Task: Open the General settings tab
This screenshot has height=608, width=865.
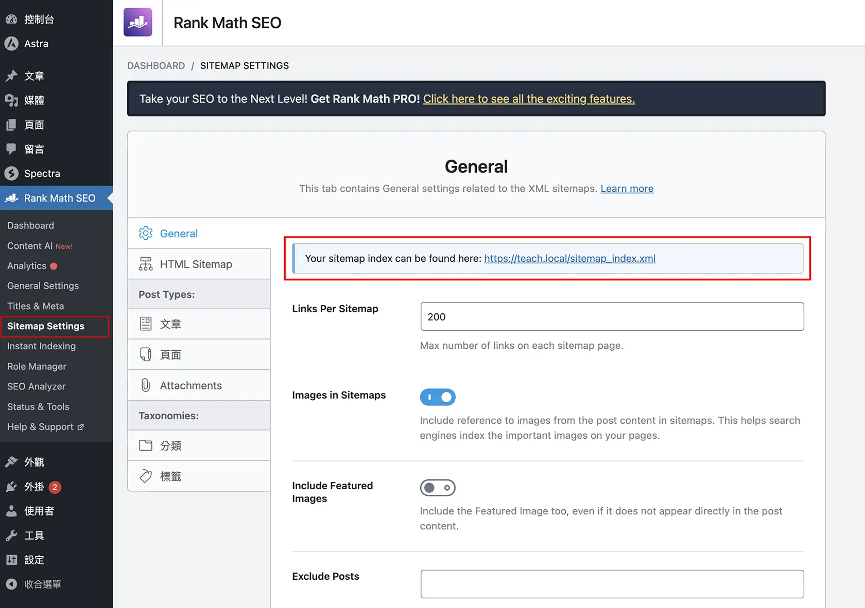Action: (199, 233)
